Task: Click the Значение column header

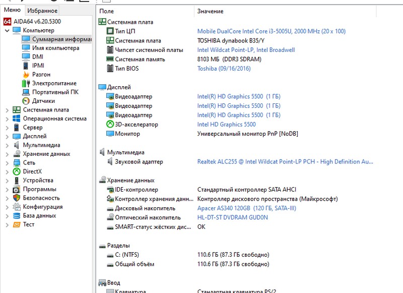Action: pyautogui.click(x=210, y=11)
